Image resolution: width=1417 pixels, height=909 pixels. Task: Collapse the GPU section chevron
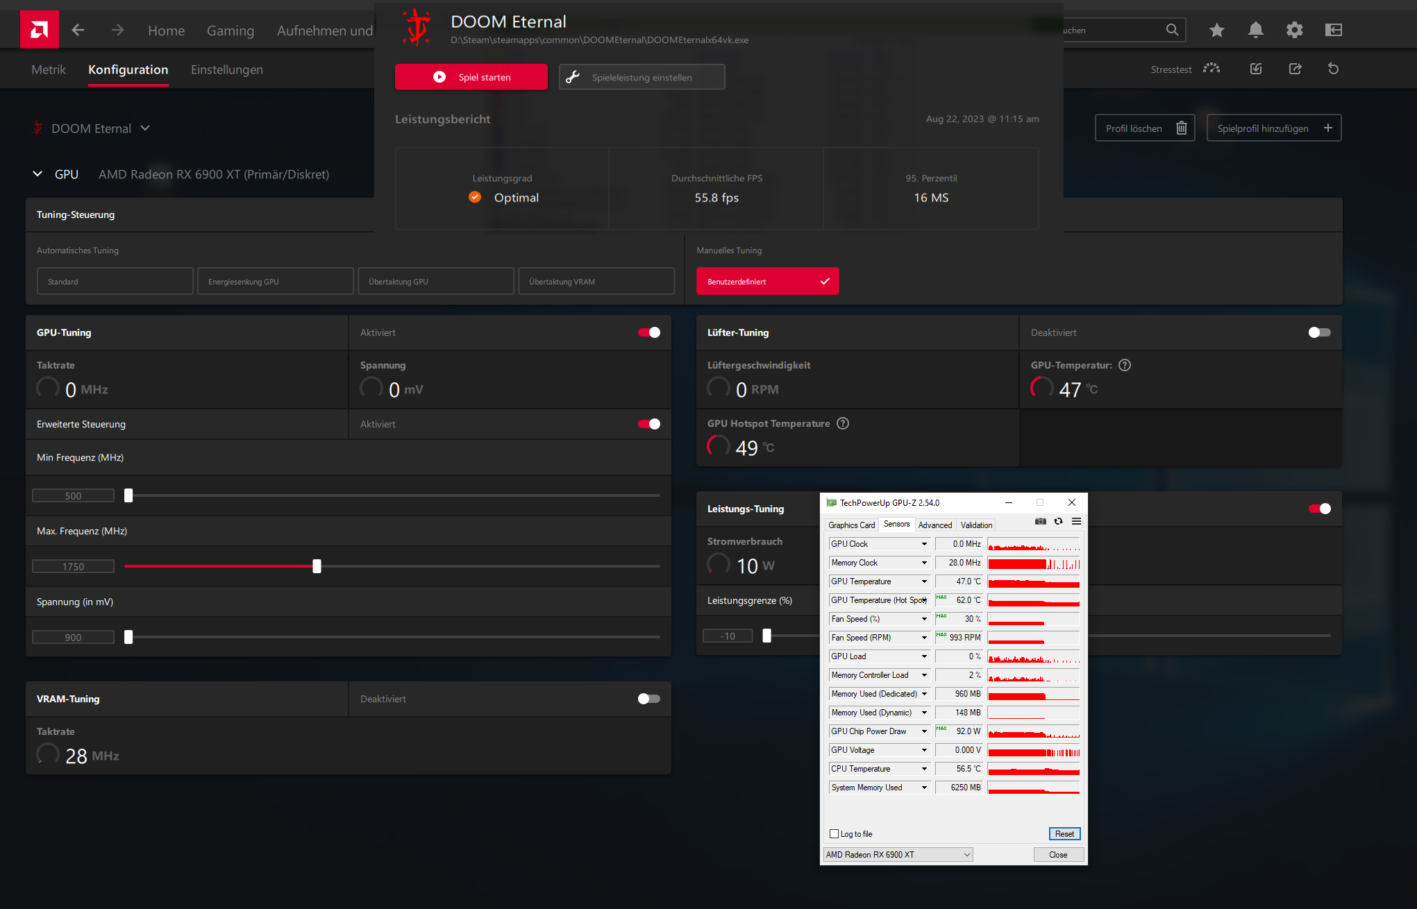37,174
